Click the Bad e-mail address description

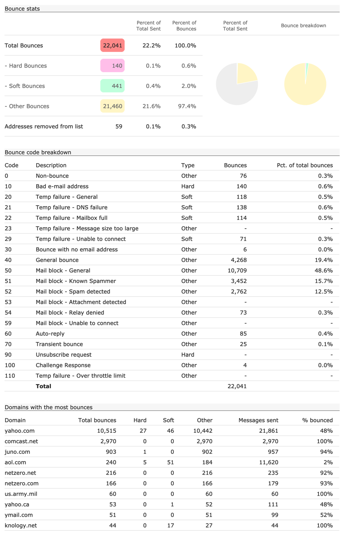coord(62,186)
